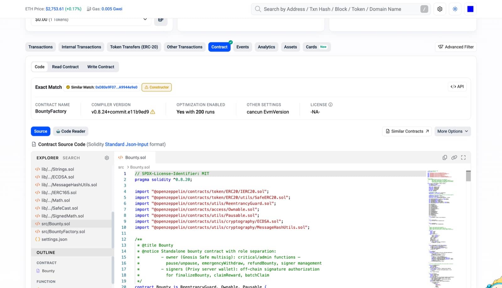
Task: Open the API link button
Action: point(457,87)
